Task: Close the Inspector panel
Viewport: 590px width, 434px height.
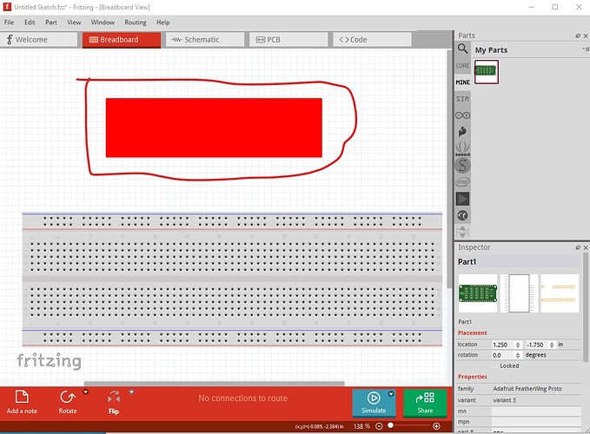Action: (x=586, y=247)
